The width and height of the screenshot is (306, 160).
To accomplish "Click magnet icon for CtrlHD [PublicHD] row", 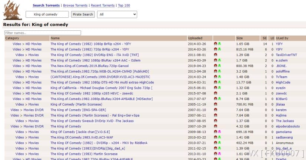I will tap(216, 71).
